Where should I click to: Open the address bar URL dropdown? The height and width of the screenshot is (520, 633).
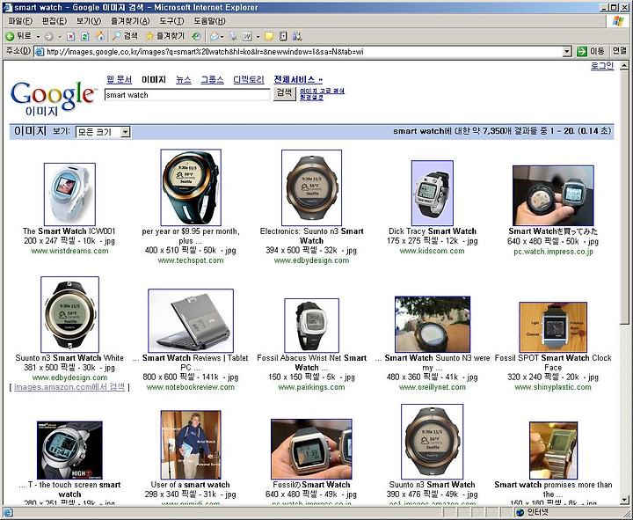[567, 51]
